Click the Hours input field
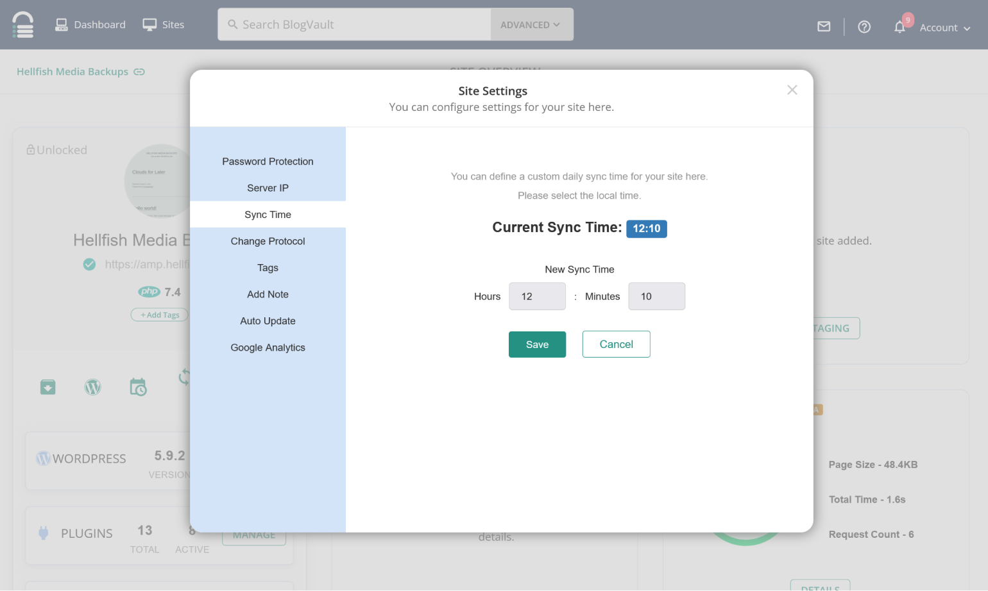This screenshot has height=591, width=988. click(538, 296)
